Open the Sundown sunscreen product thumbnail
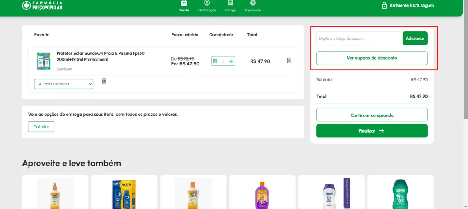Viewport: 468px width, 209px height. (x=44, y=61)
